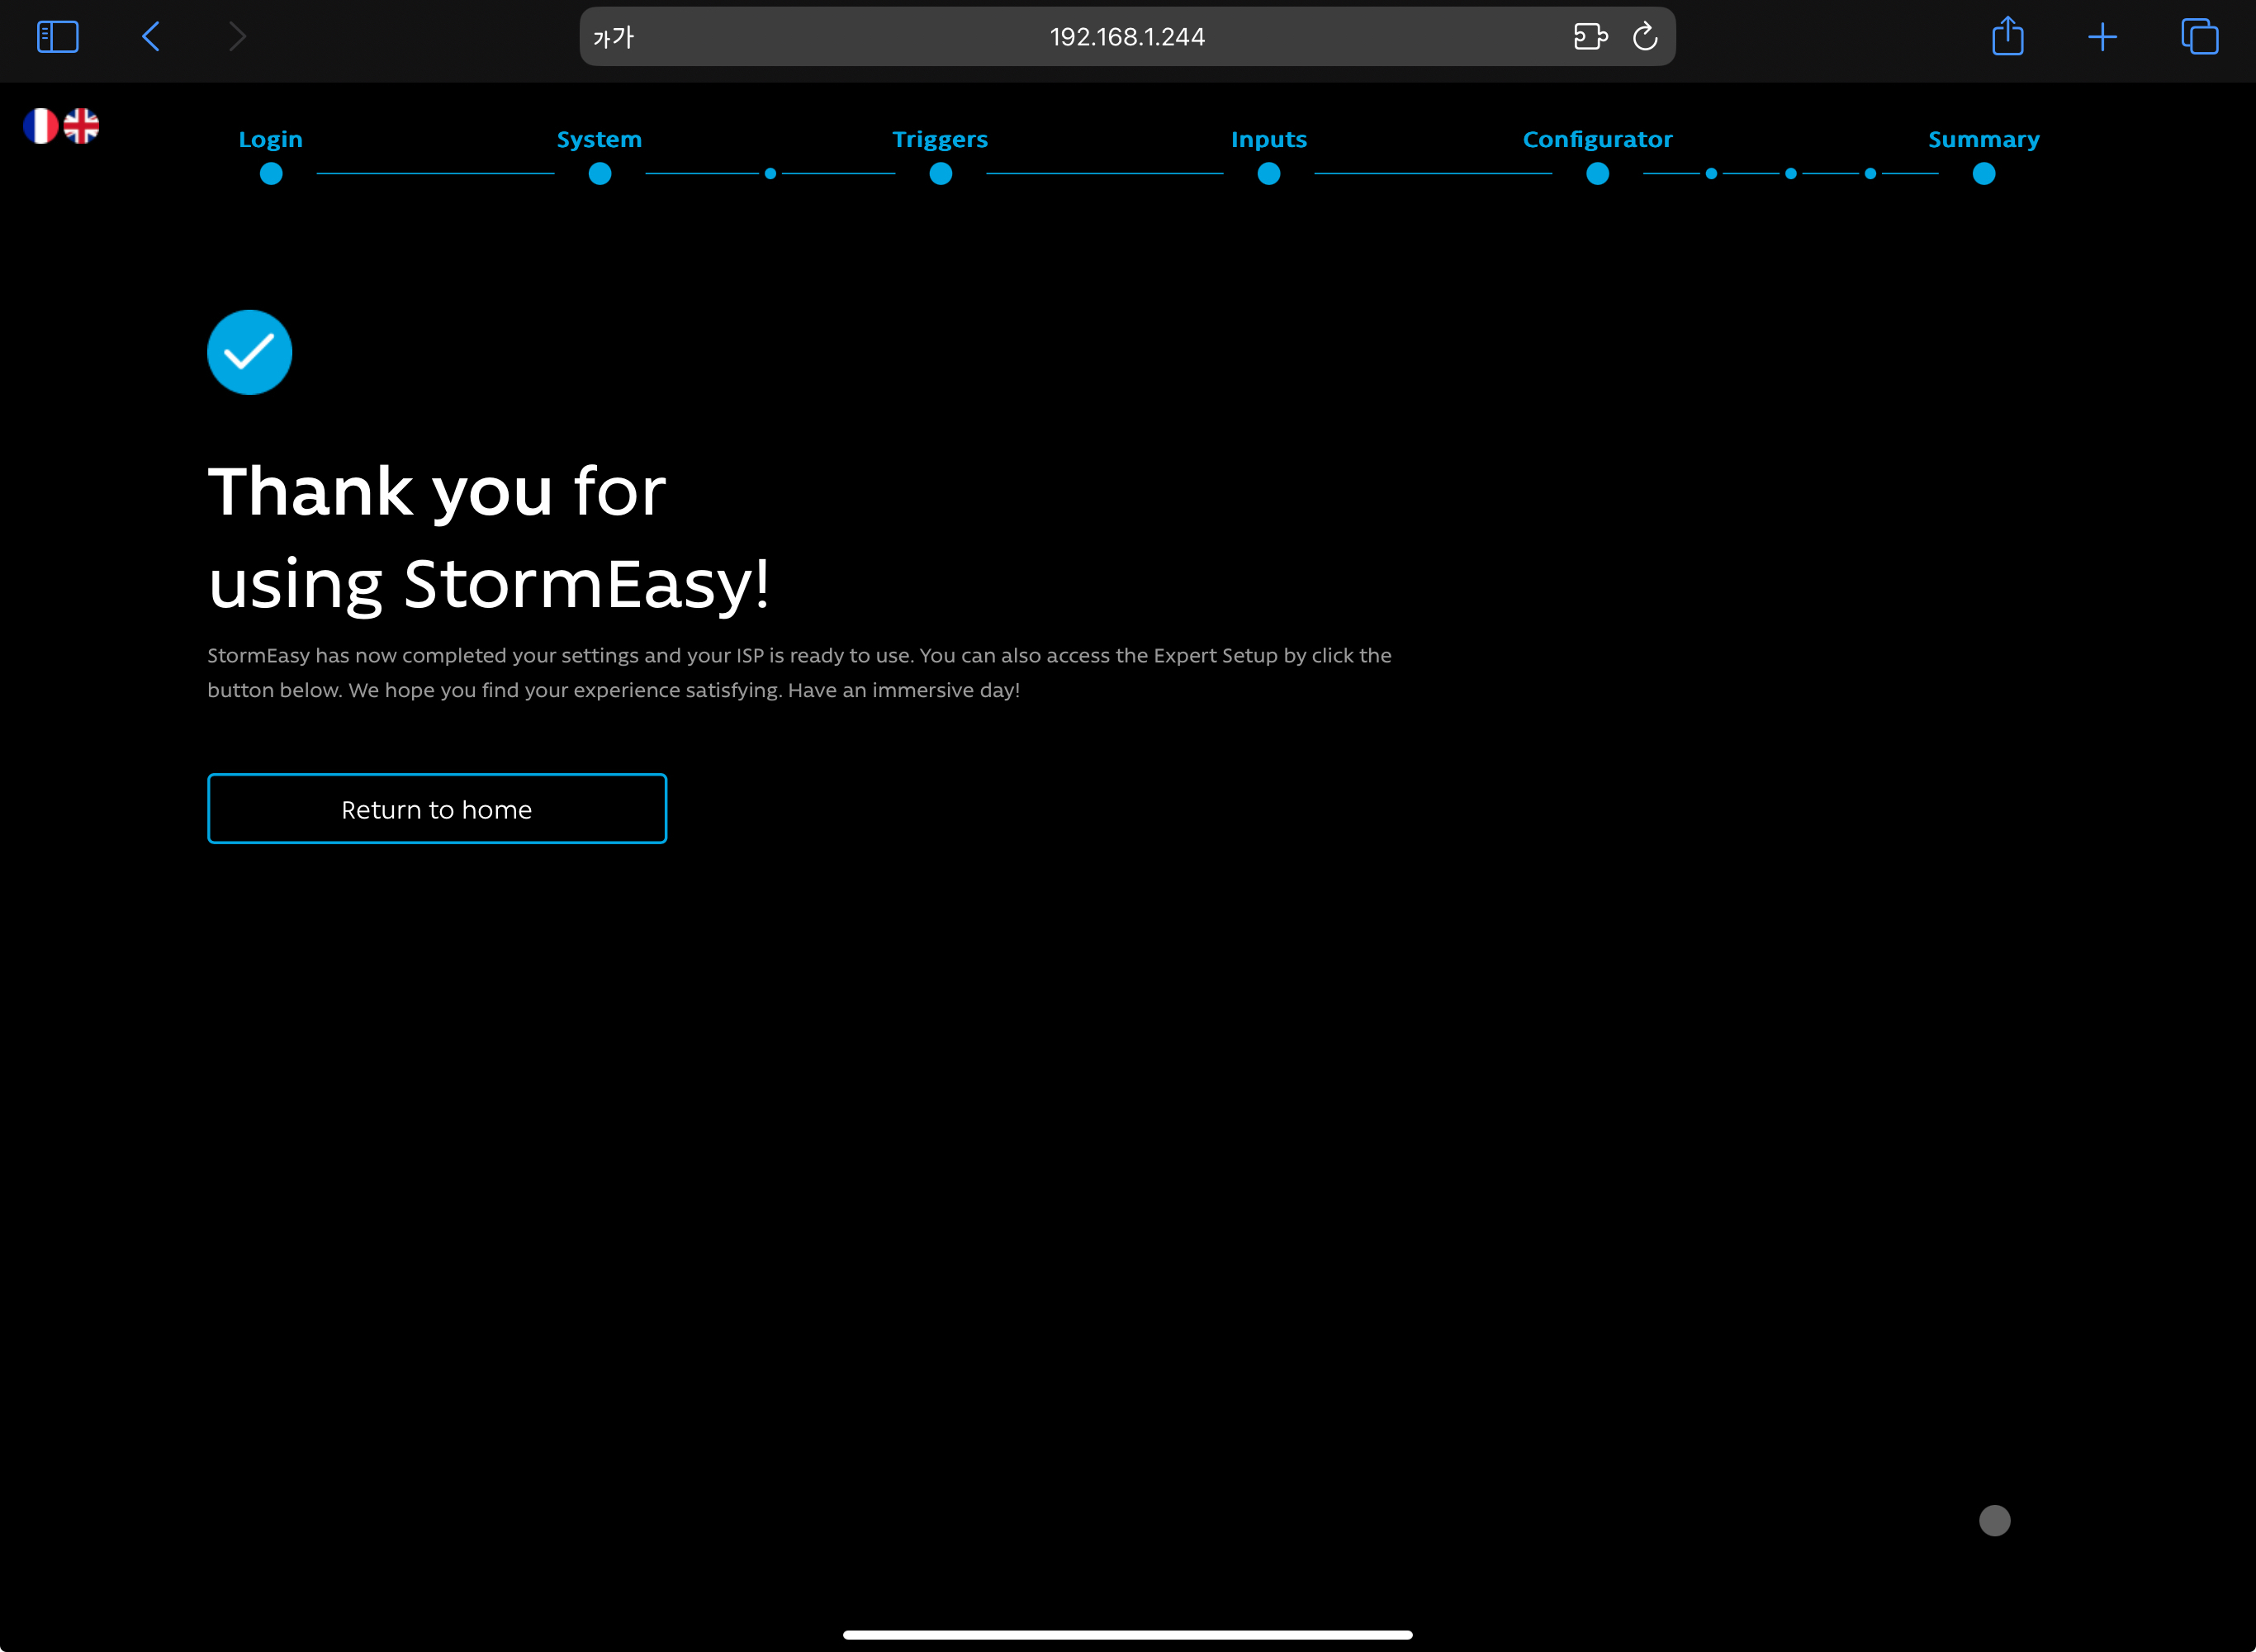Switch language to French flag
Image resolution: width=2256 pixels, height=1652 pixels.
tap(40, 126)
